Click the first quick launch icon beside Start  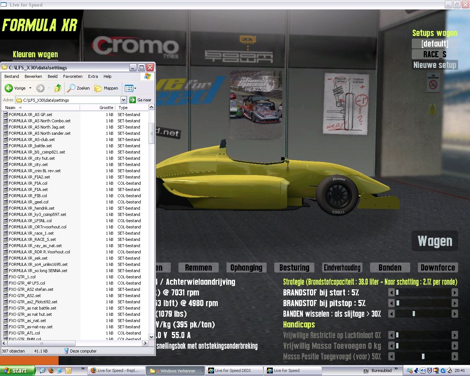tap(43, 370)
